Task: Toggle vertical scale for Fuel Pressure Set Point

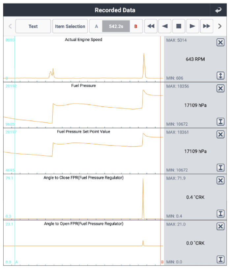Action: (x=220, y=168)
